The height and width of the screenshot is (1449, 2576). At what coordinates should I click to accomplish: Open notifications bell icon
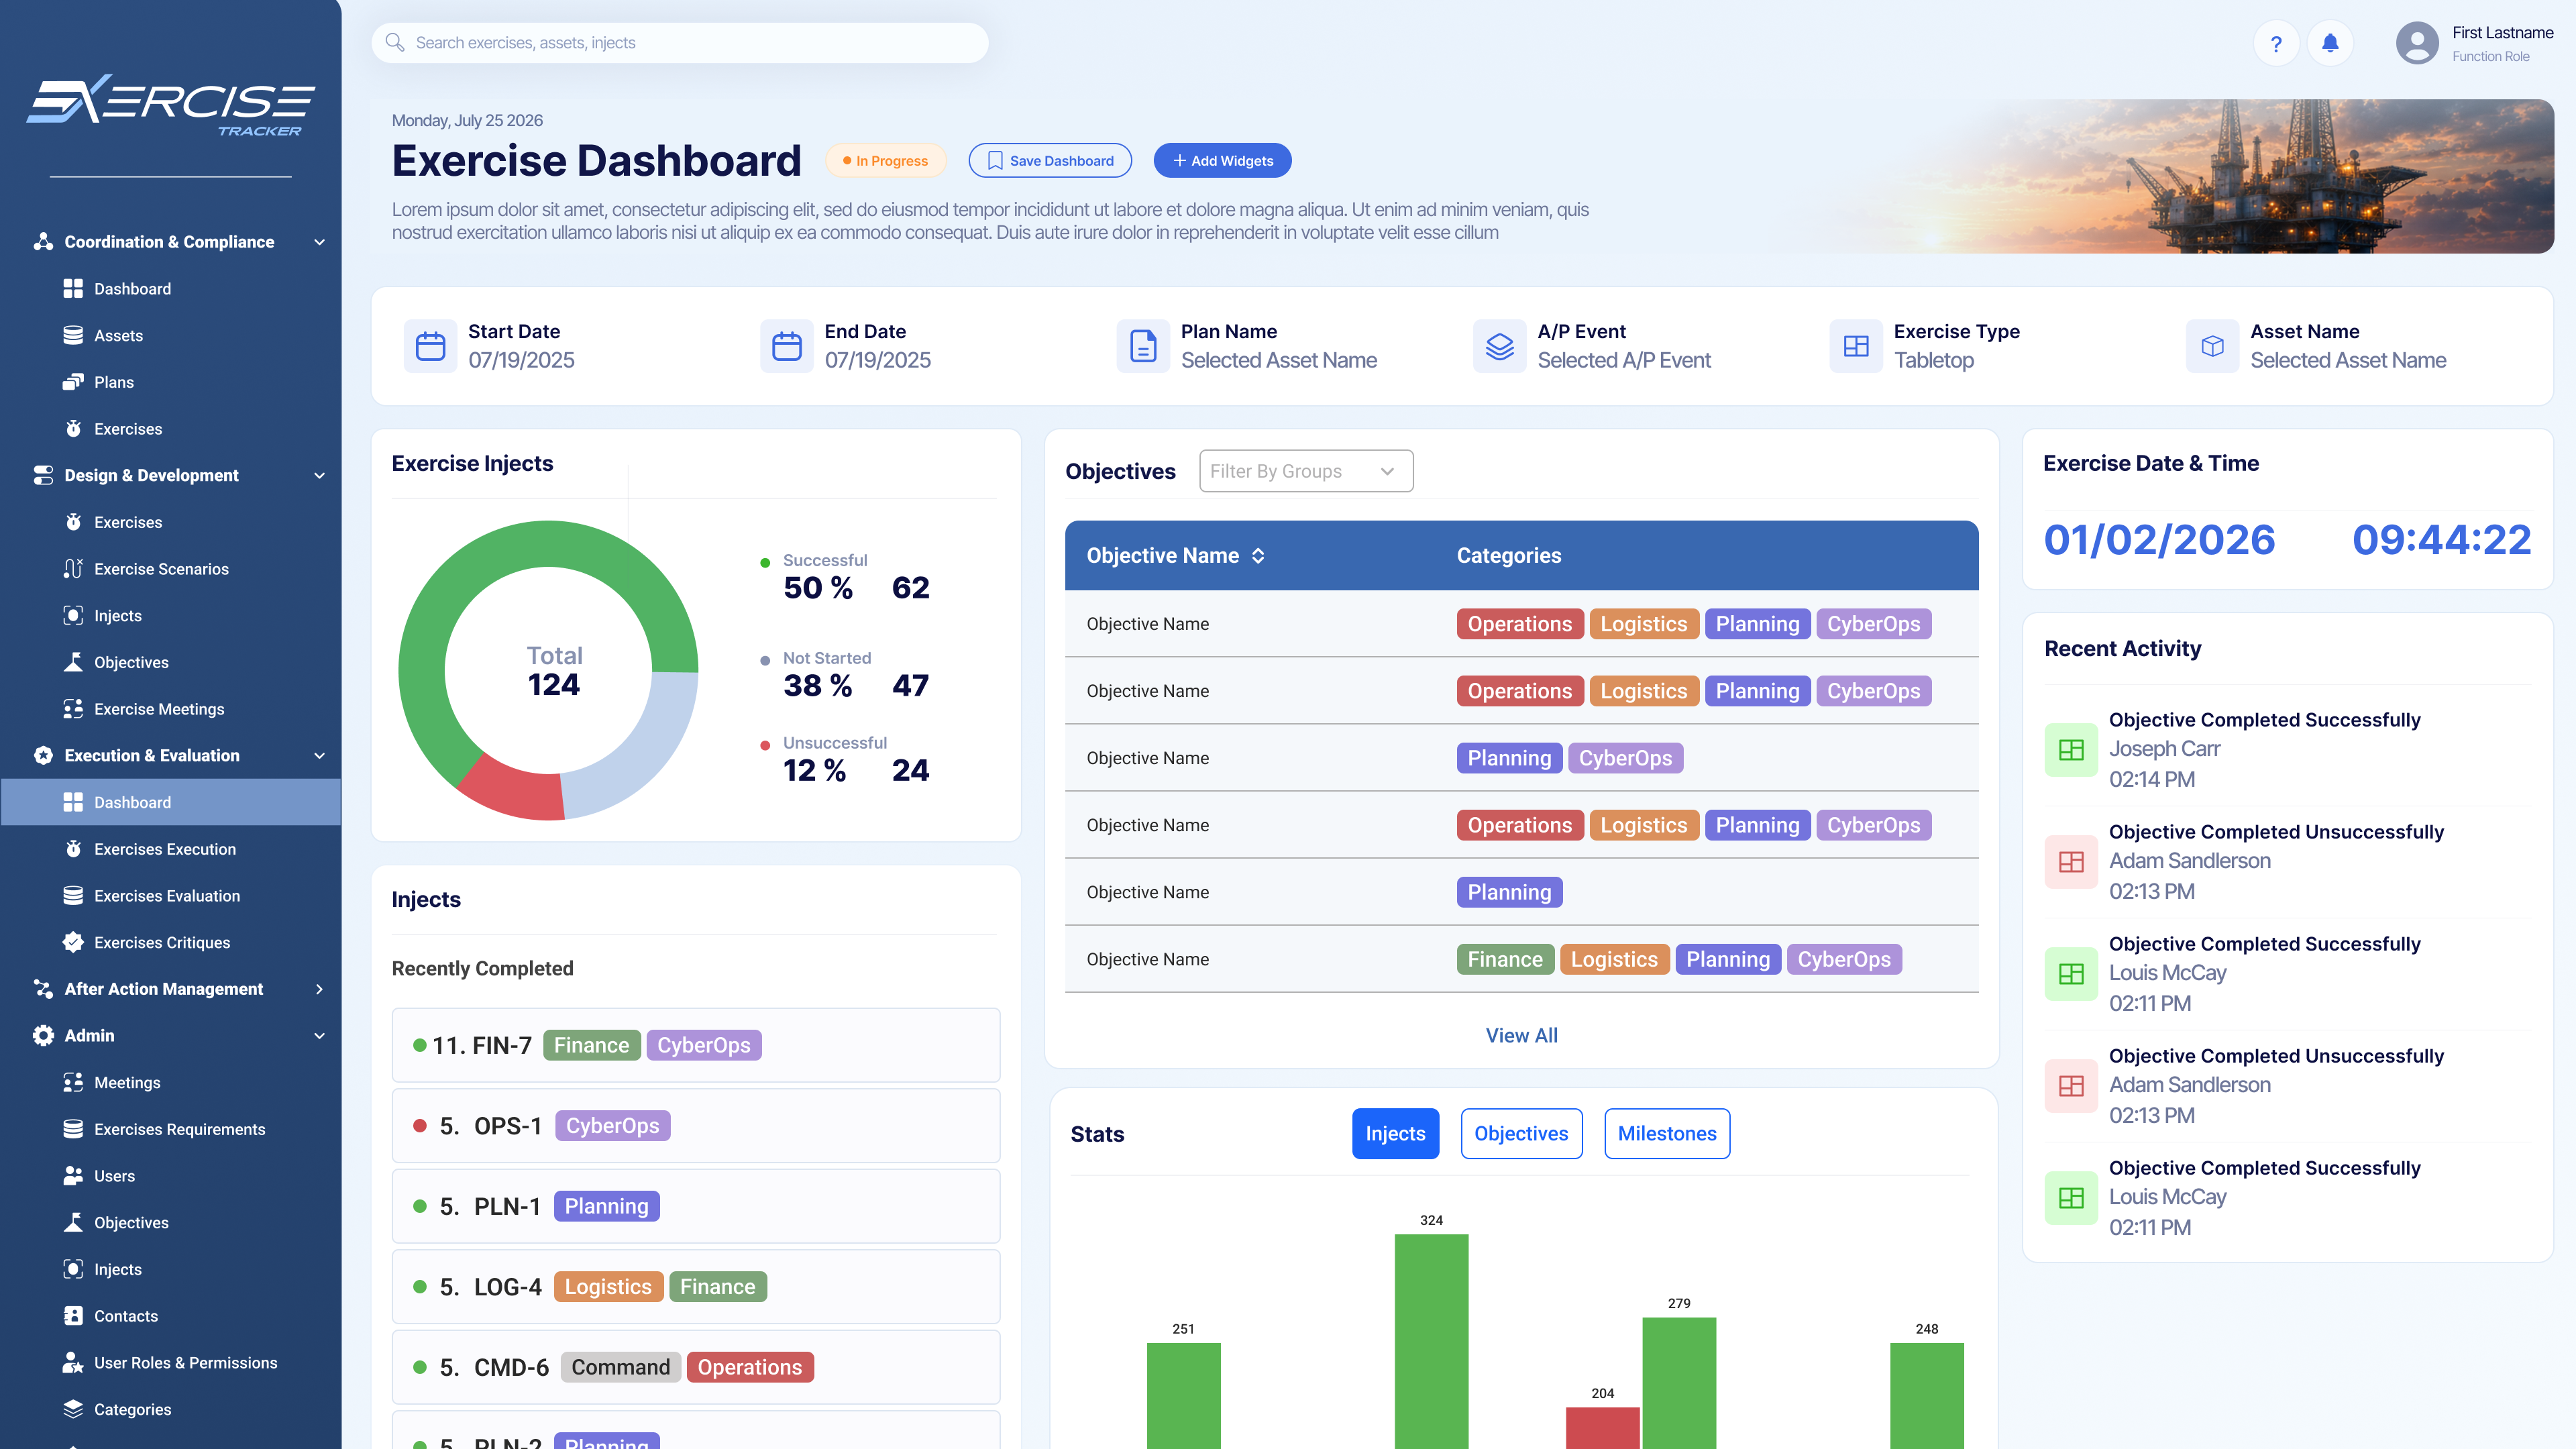(2330, 43)
